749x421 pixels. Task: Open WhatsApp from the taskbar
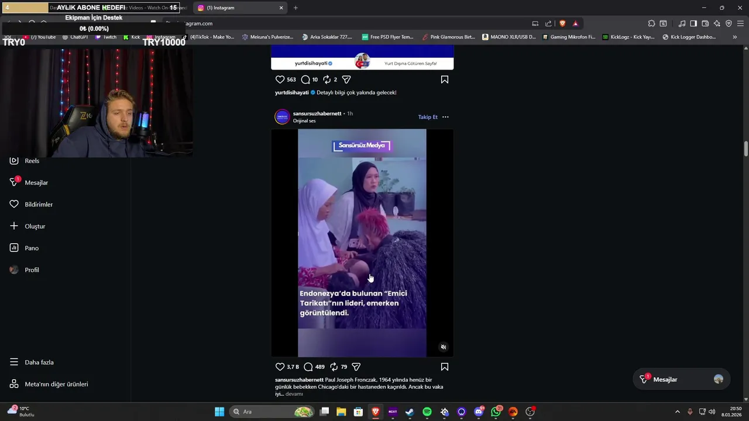(x=496, y=412)
